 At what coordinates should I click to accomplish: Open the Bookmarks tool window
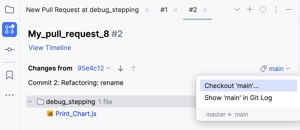coord(9,75)
